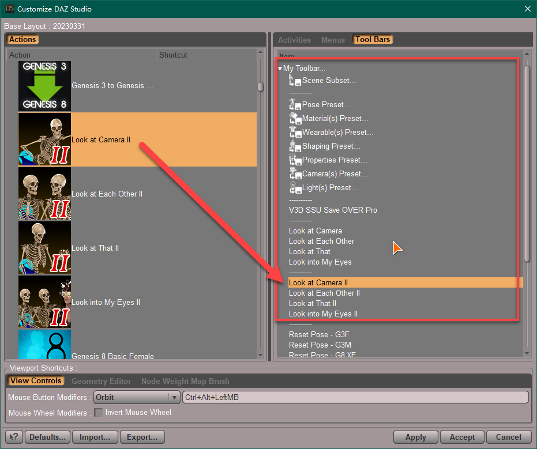Click the Look at That II skeleton icon
Screen dimensions: 537x449
(x=44, y=248)
